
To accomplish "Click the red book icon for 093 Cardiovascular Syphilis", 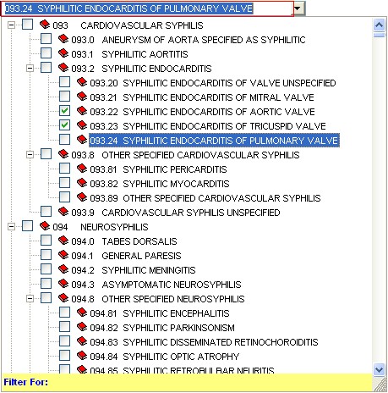I will pyautogui.click(x=45, y=25).
